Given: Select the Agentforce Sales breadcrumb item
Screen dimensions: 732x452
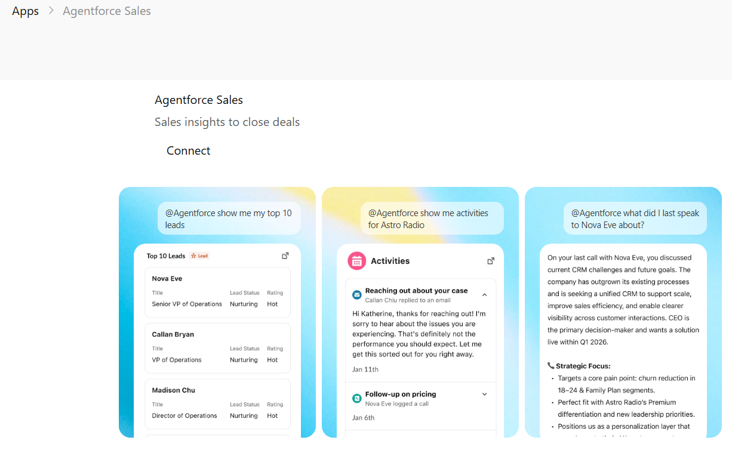Looking at the screenshot, I should (x=106, y=10).
